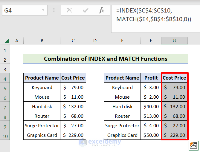This screenshot has width=200, height=152.
Task: Click the $ 2.00 profit cell
Action: 151,97
